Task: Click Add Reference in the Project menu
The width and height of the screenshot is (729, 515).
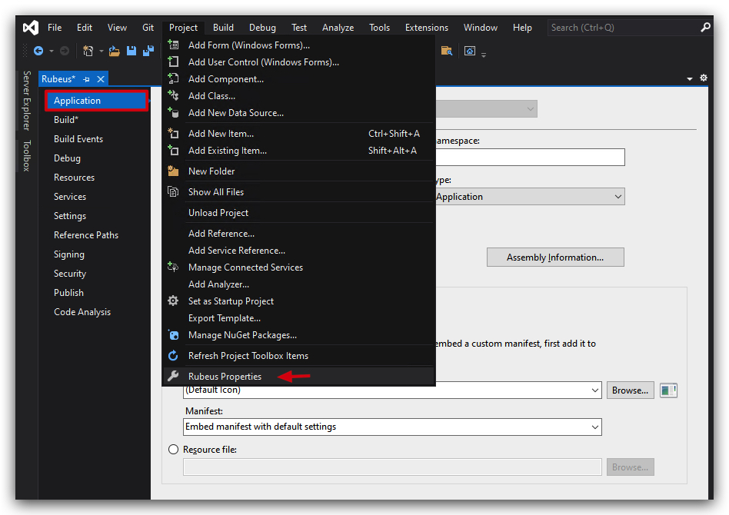Action: click(x=299, y=234)
